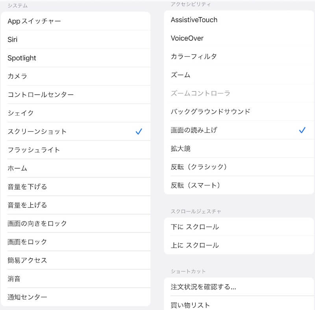
Task: Select コントロールセンター entry
Action: click(76, 94)
